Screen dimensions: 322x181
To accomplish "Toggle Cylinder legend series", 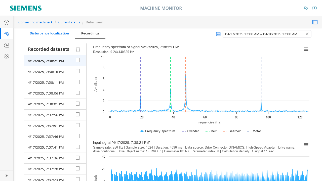I will pyautogui.click(x=190, y=131).
